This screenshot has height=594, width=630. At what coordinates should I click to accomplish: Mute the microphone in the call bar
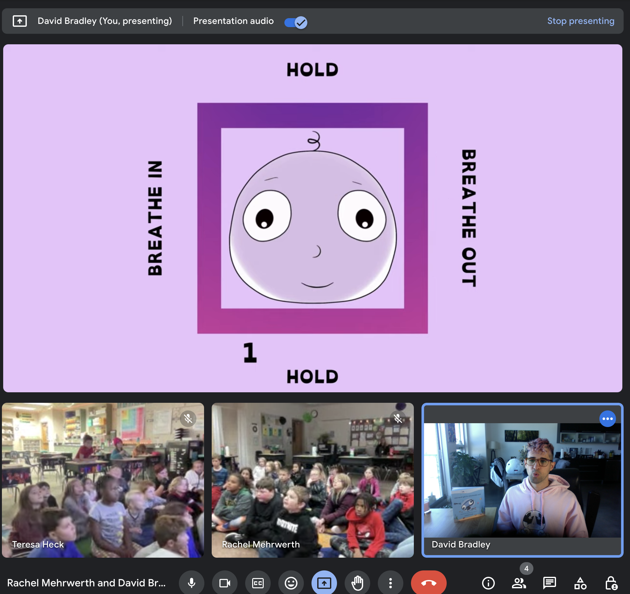(x=192, y=583)
